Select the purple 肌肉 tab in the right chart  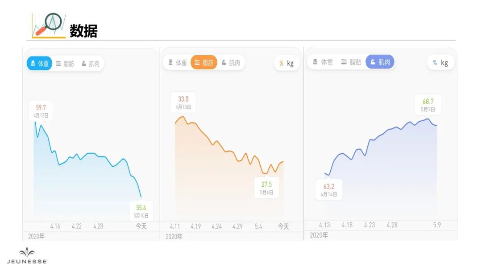tap(380, 62)
